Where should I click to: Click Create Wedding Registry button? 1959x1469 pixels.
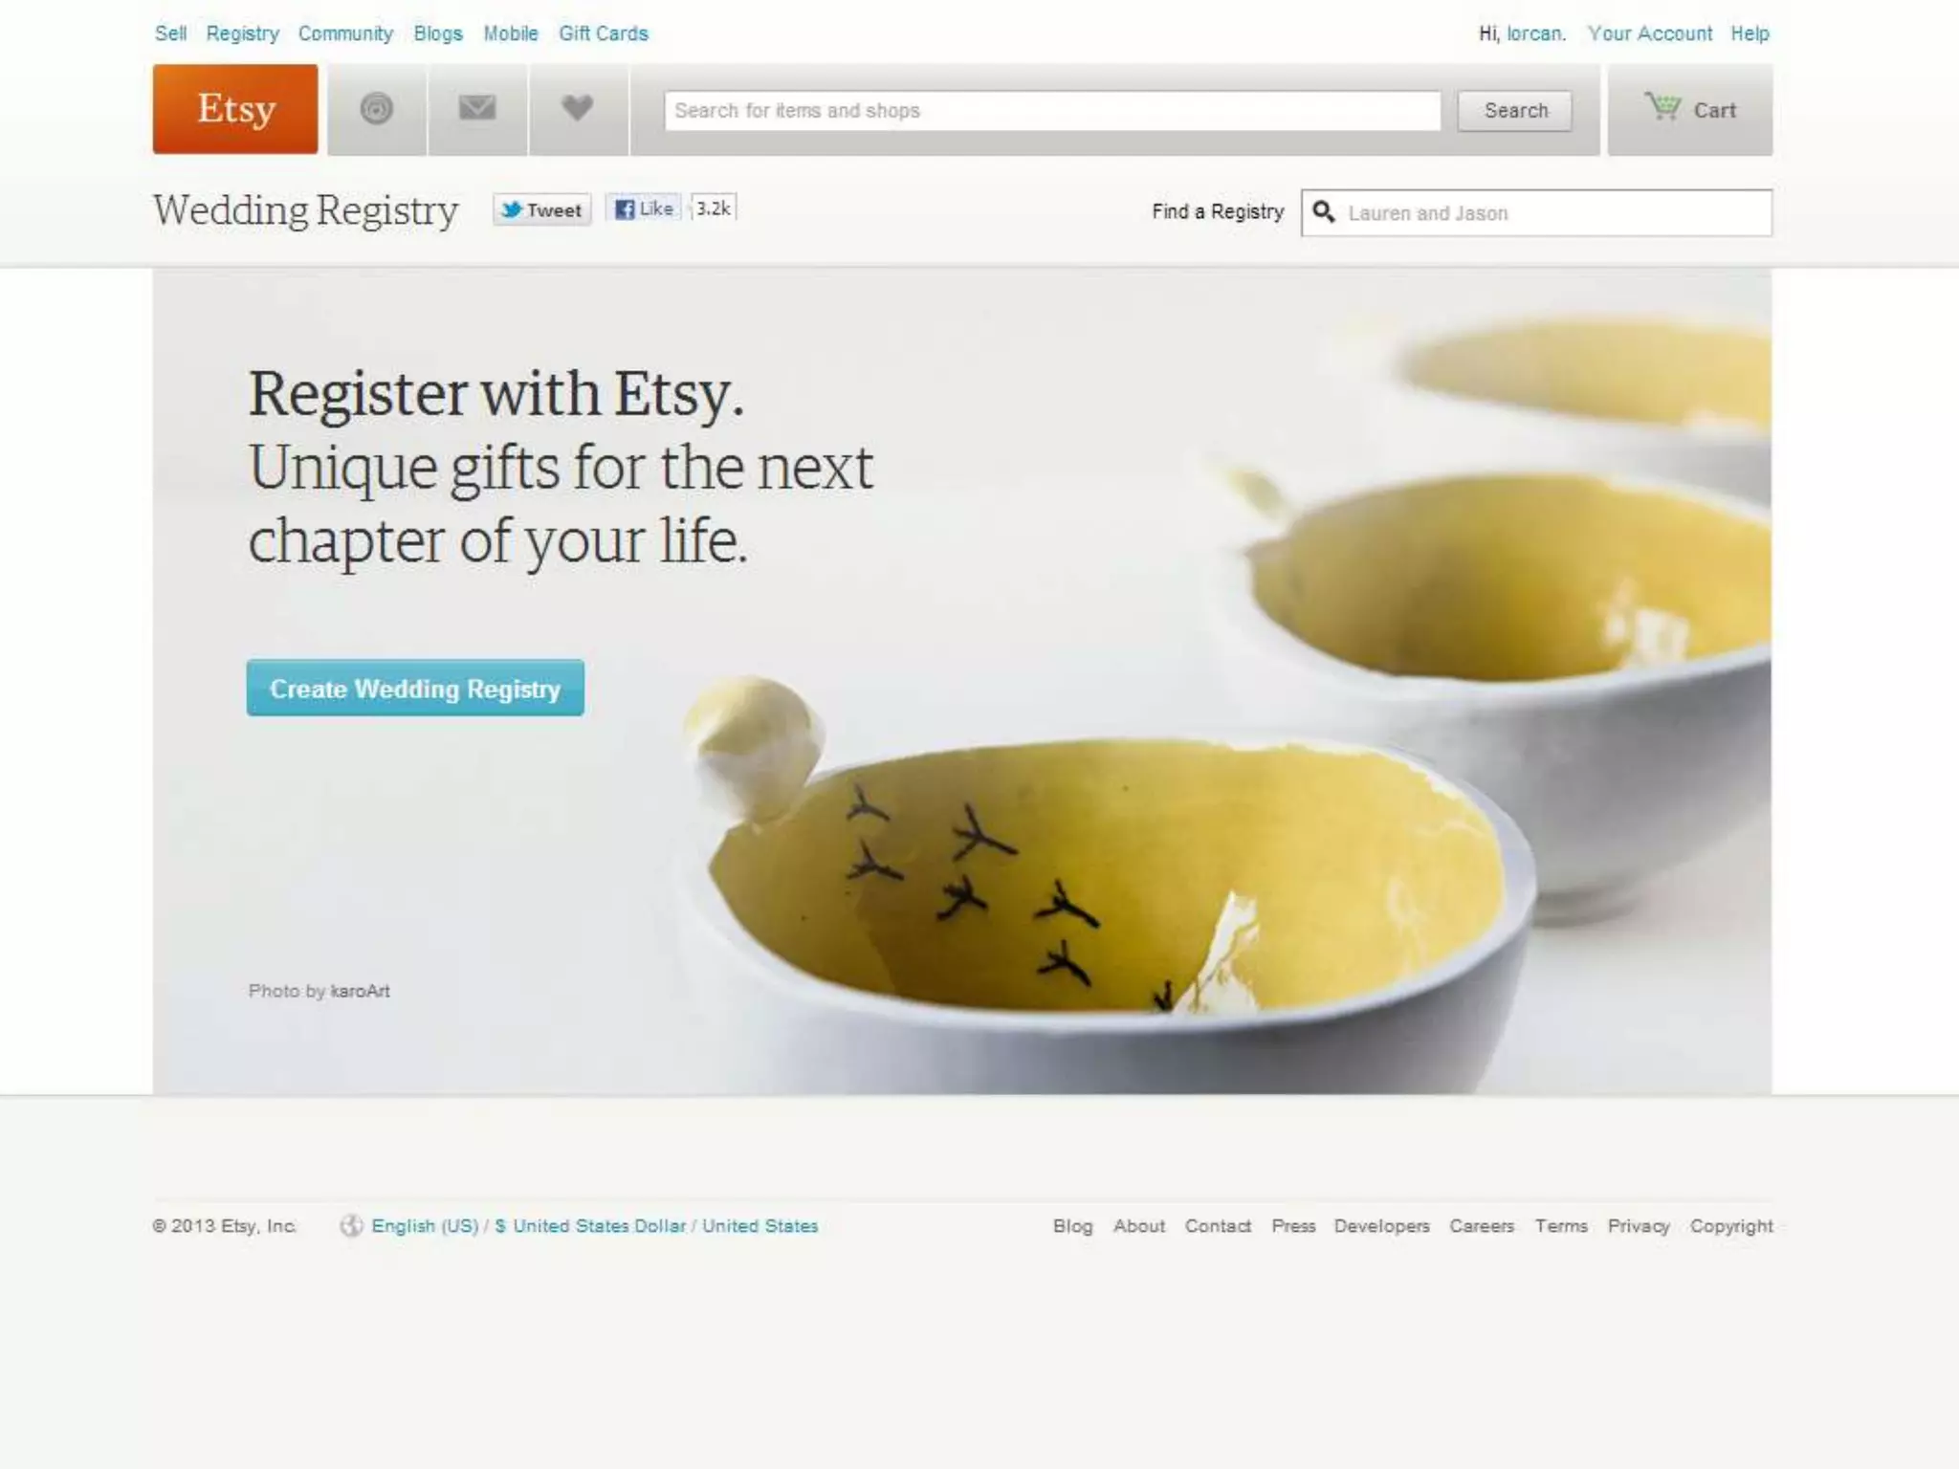coord(415,688)
